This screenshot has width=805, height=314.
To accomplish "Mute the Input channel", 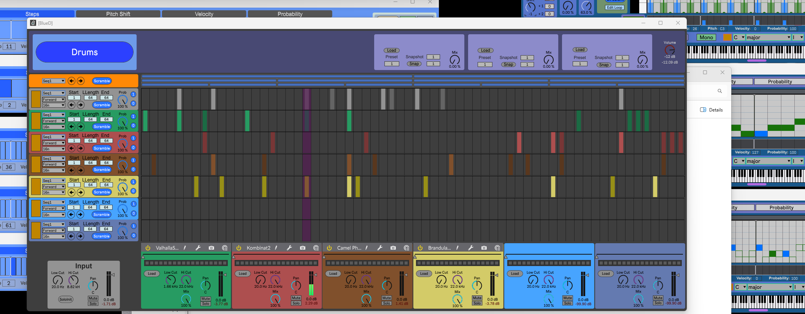I will 93,298.
